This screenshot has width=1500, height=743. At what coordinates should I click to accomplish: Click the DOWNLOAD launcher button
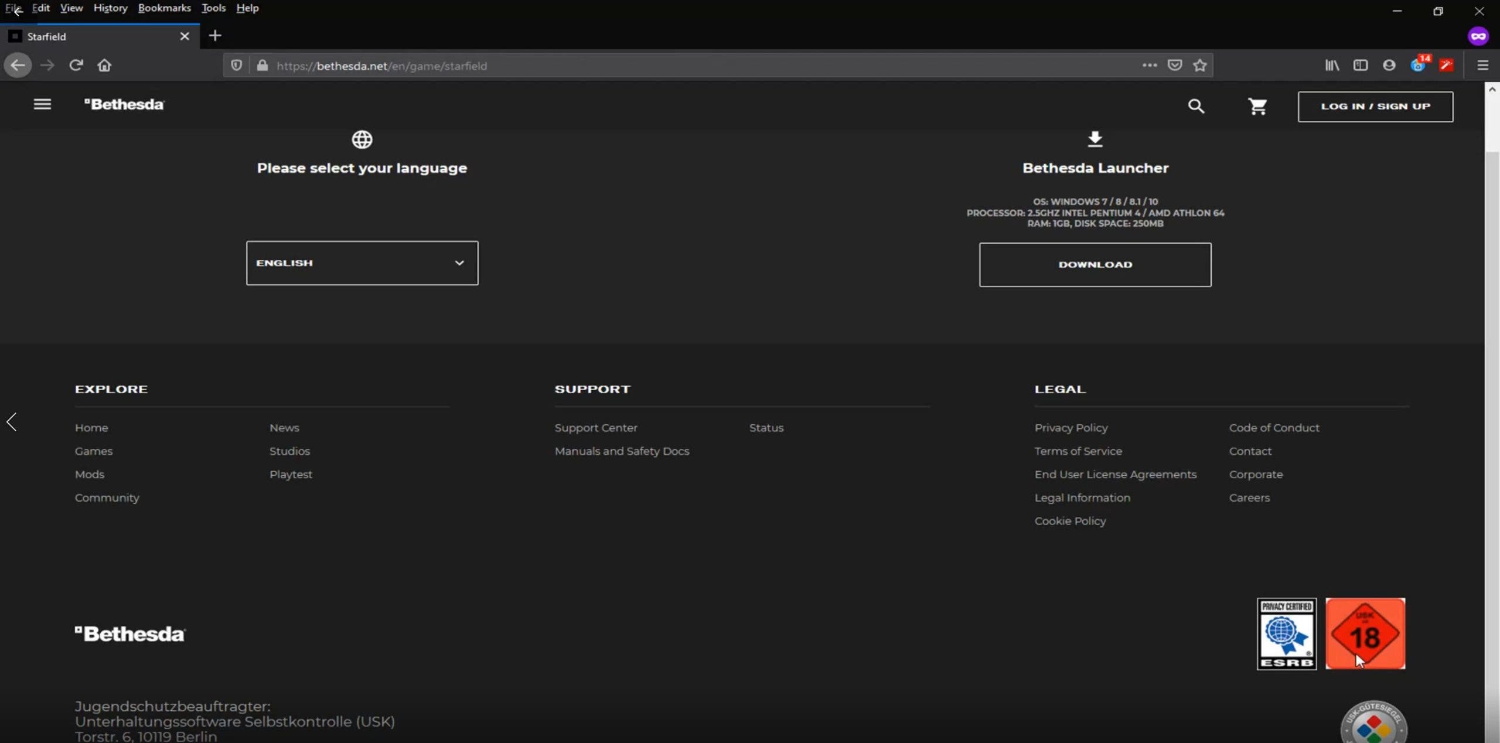[x=1095, y=265]
